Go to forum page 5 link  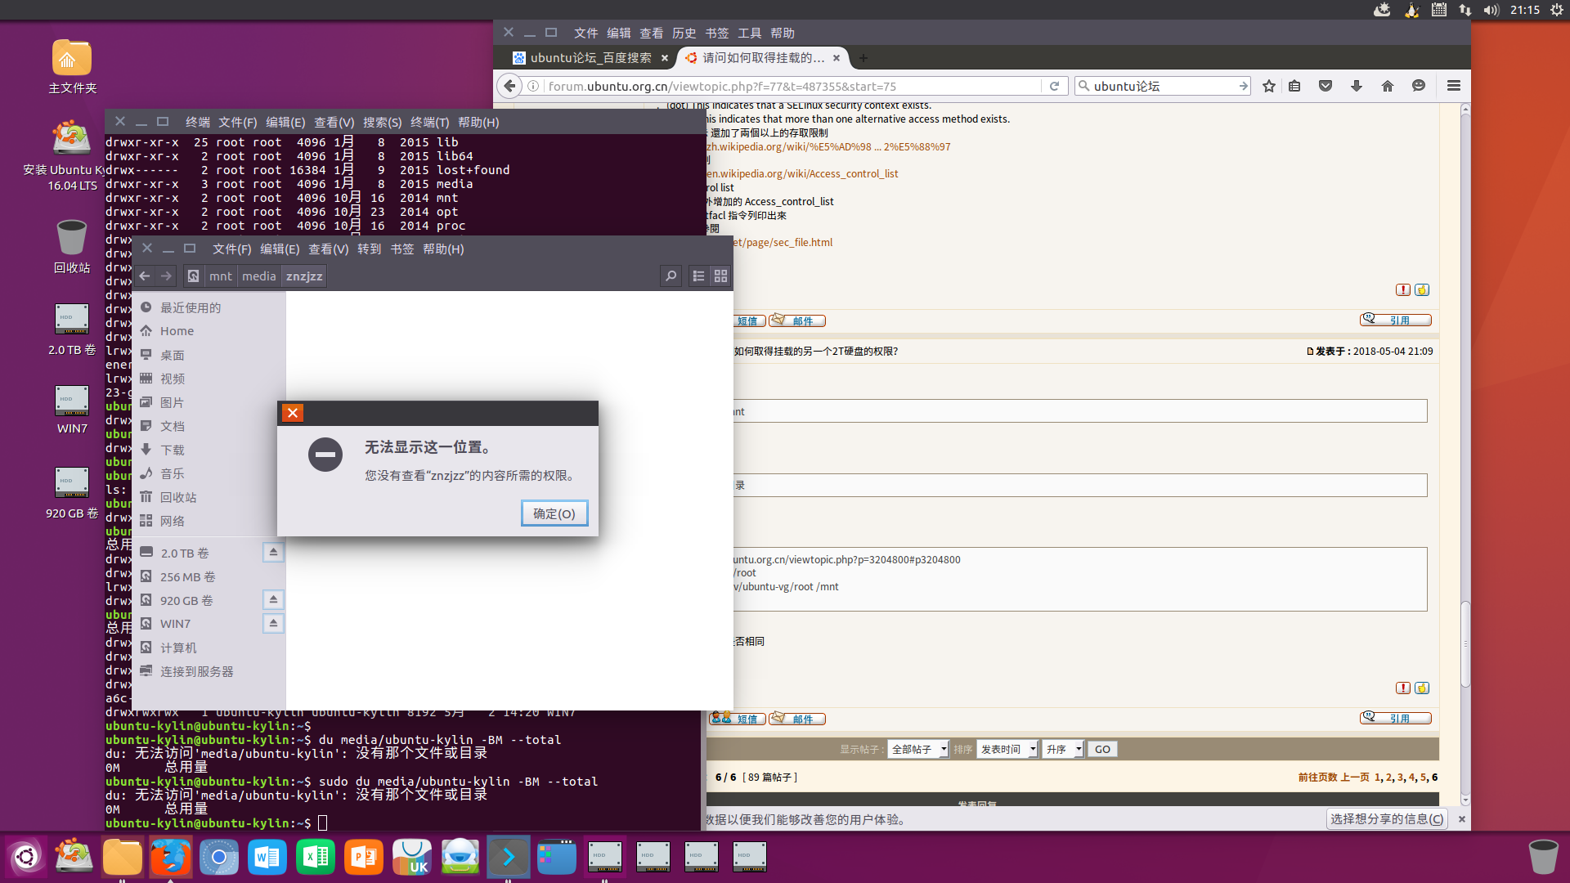1423,778
